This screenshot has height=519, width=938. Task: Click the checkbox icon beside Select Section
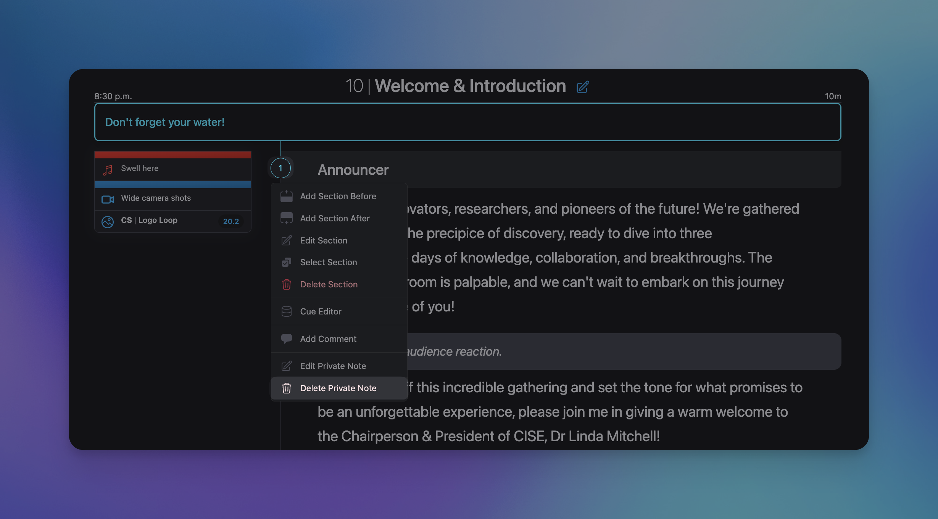point(286,262)
